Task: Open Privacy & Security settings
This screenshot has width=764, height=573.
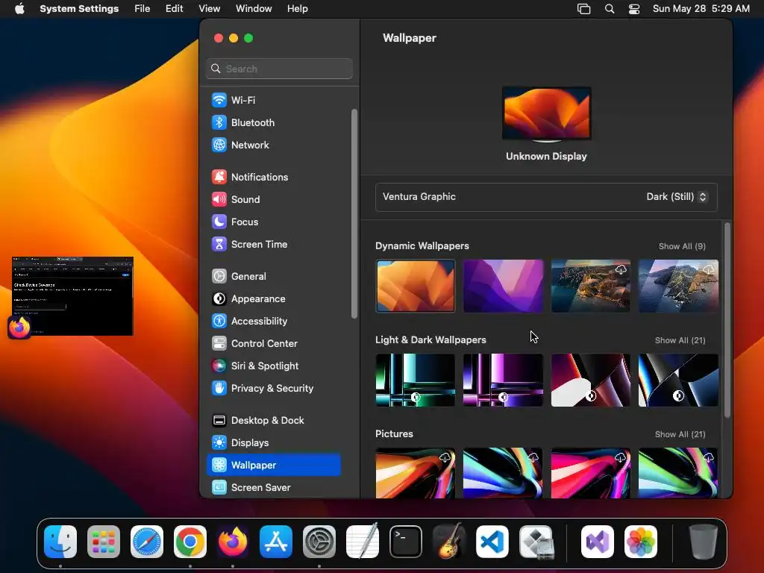Action: pyautogui.click(x=273, y=388)
